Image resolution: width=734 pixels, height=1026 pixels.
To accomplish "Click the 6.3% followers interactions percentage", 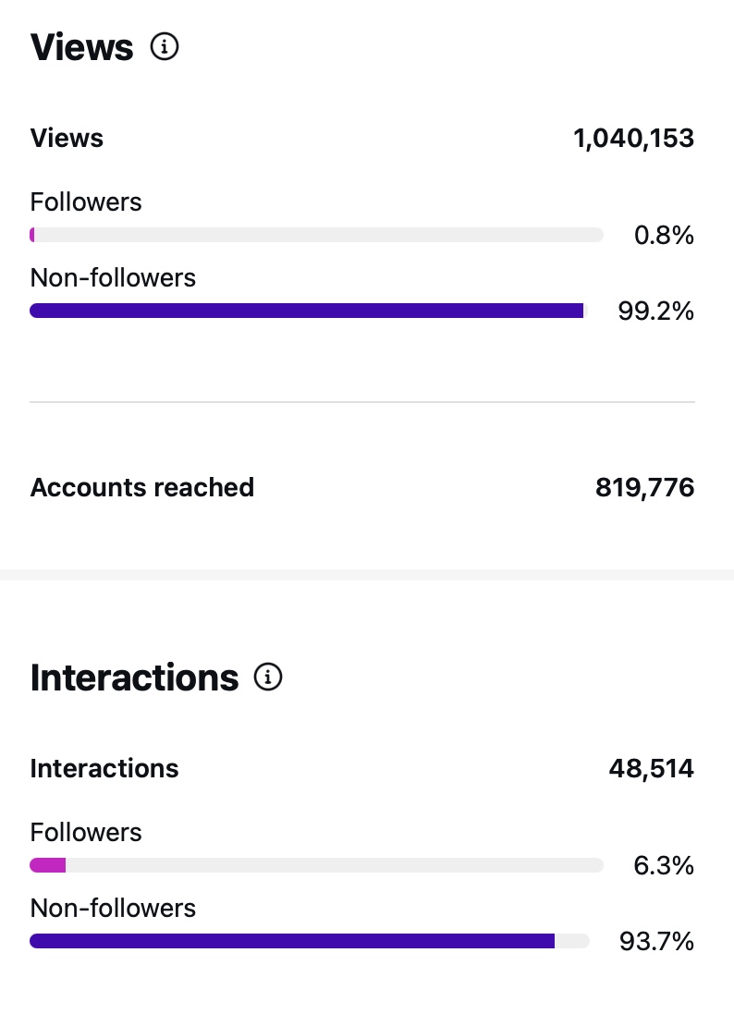I will [x=664, y=866].
